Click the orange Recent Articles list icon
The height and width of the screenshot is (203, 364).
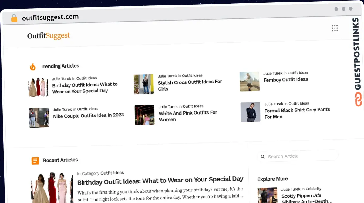(x=35, y=161)
